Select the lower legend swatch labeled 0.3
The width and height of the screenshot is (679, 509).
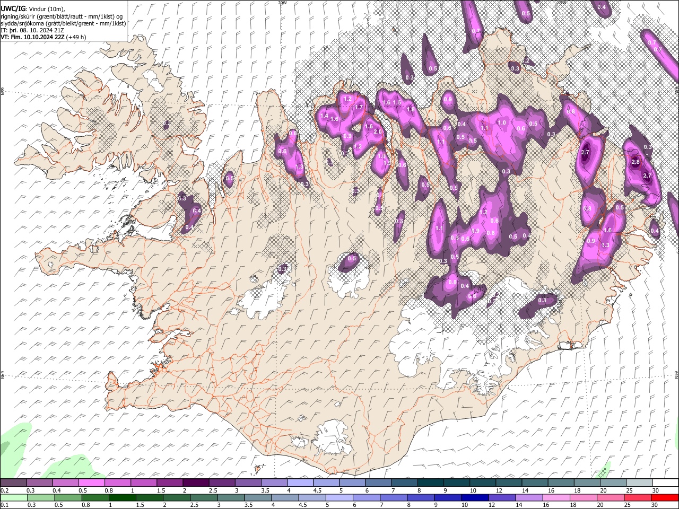click(x=40, y=498)
